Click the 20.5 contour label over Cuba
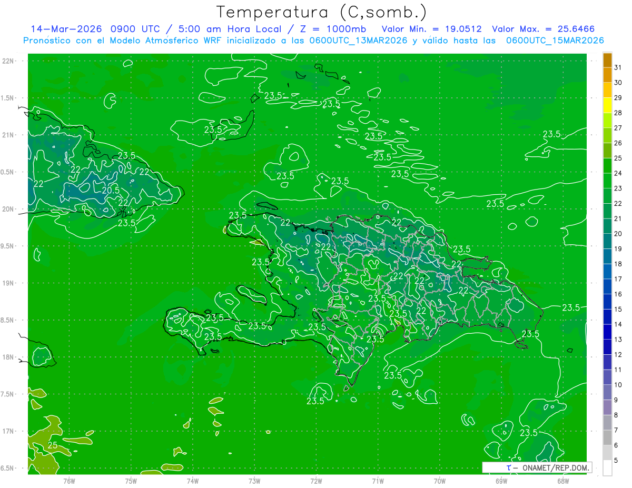632x488 pixels. coord(111,191)
